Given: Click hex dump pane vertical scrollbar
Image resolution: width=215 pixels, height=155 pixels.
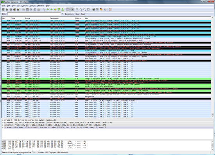Looking at the screenshot, I should pos(212,145).
